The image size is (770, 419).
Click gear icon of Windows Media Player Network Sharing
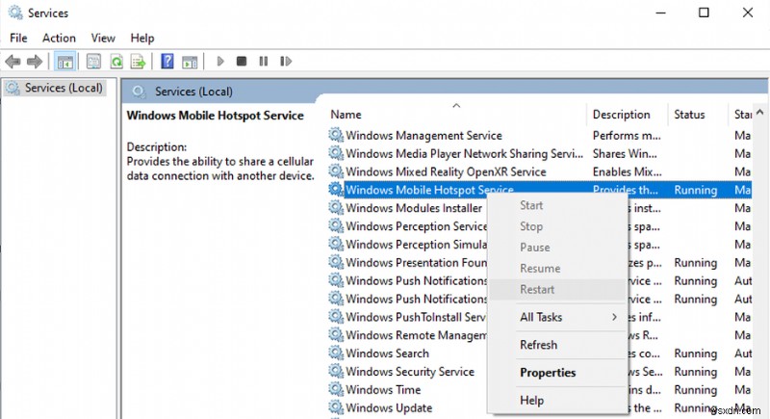click(336, 153)
